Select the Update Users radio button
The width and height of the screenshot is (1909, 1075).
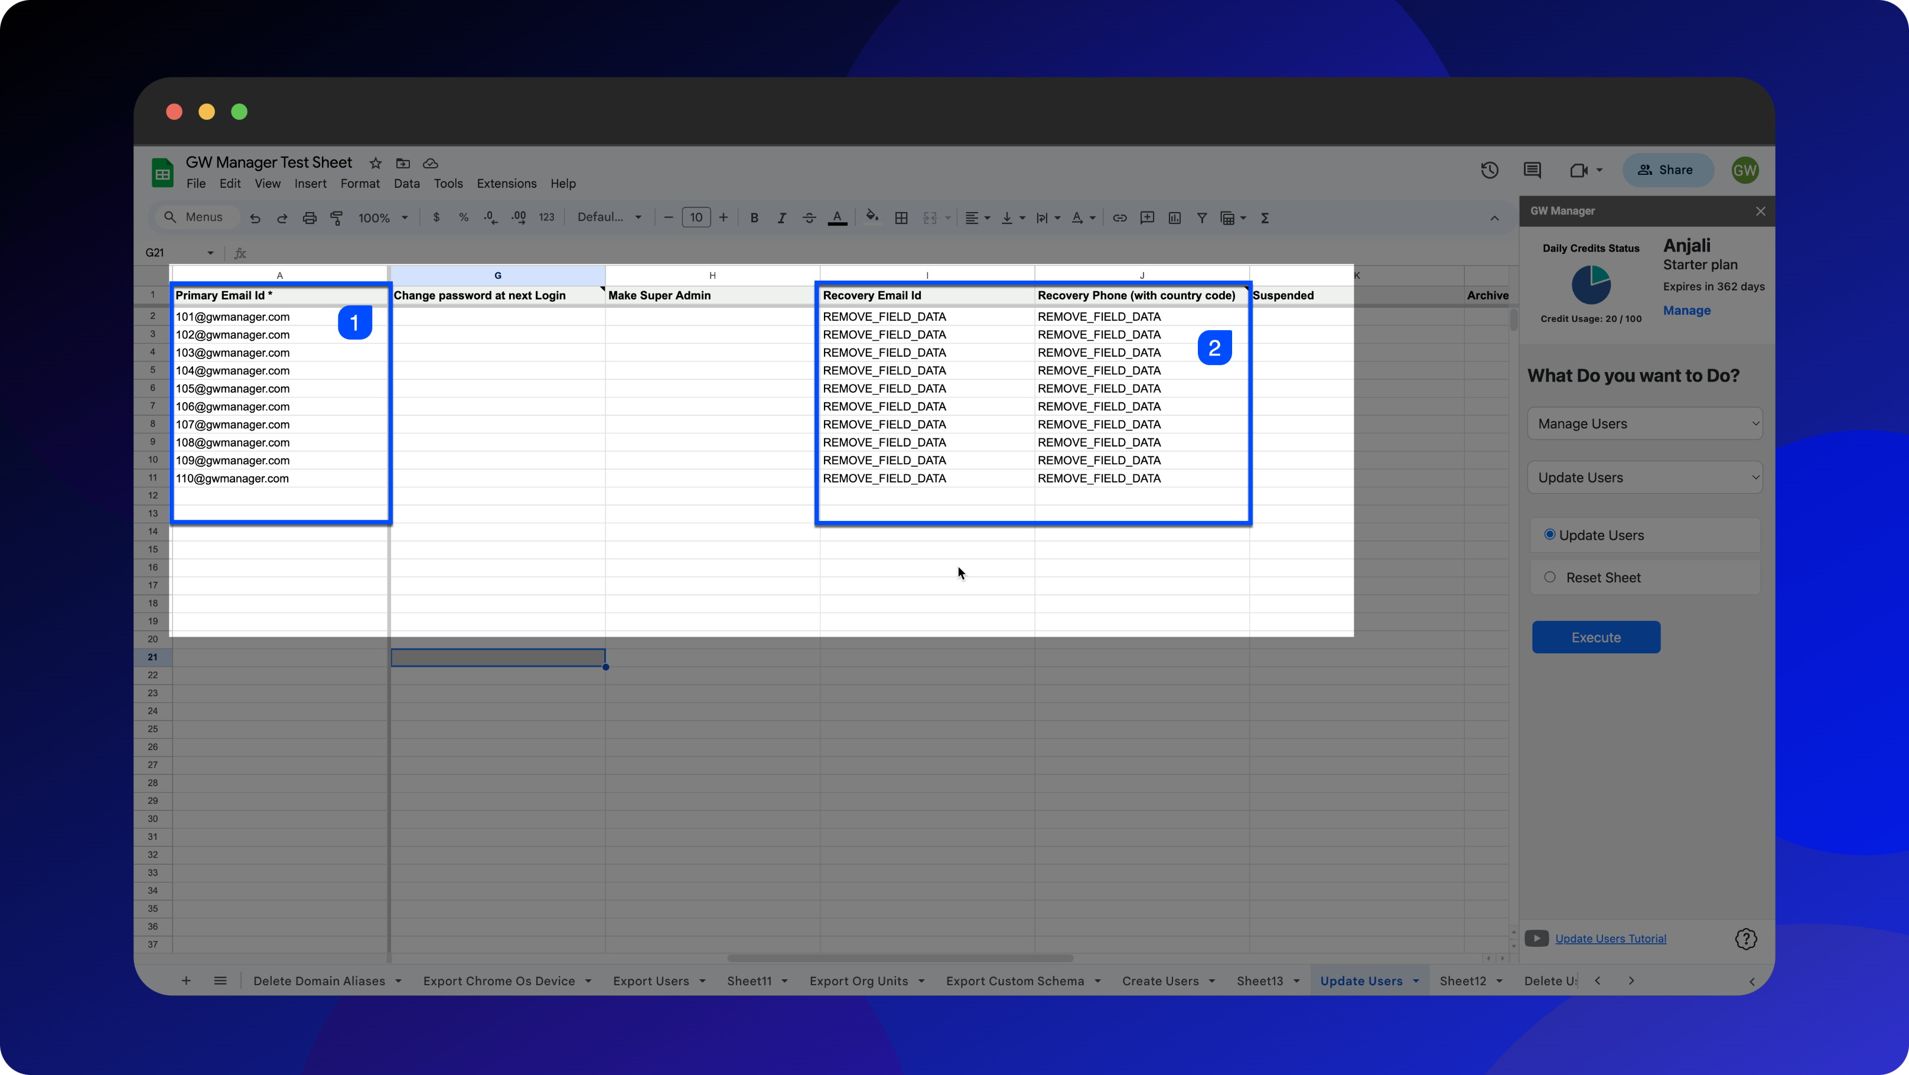[x=1549, y=534]
